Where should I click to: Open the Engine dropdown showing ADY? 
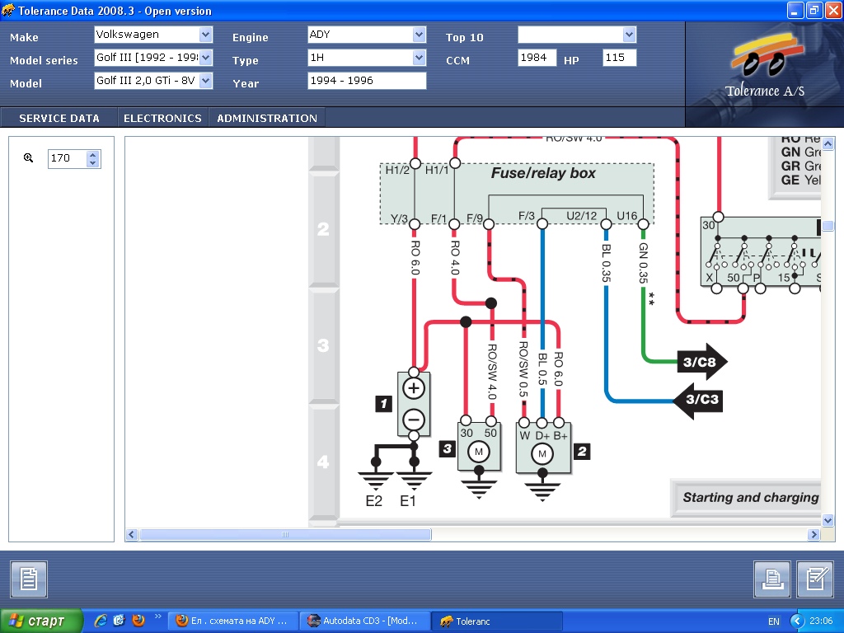pyautogui.click(x=419, y=35)
